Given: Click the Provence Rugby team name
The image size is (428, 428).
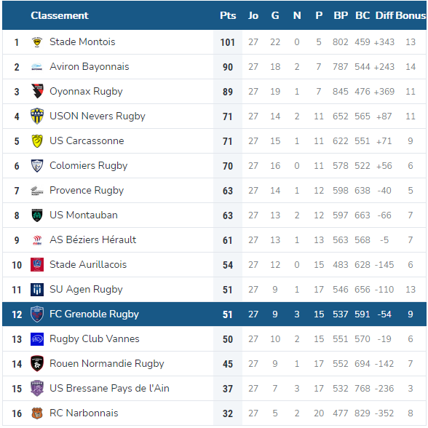Looking at the screenshot, I should click(87, 191).
